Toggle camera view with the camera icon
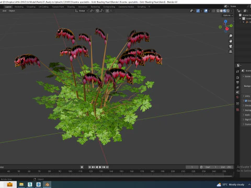The width and height of the screenshot is (251, 188). [231, 46]
